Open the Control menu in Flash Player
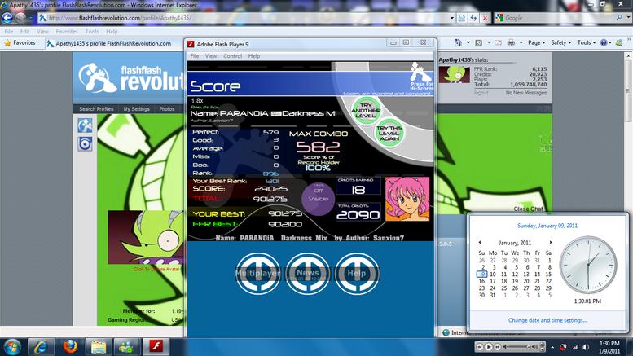 [232, 56]
